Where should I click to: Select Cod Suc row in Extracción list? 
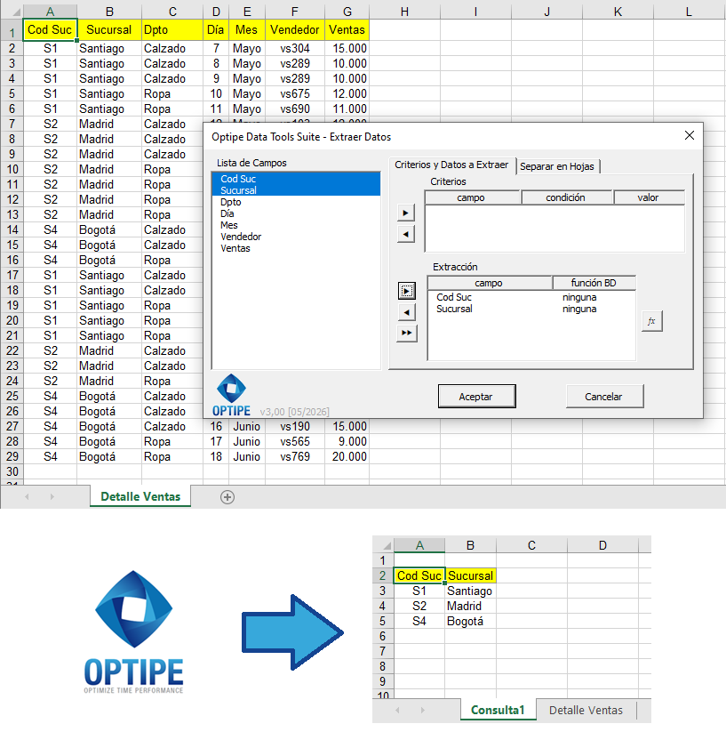click(x=531, y=297)
